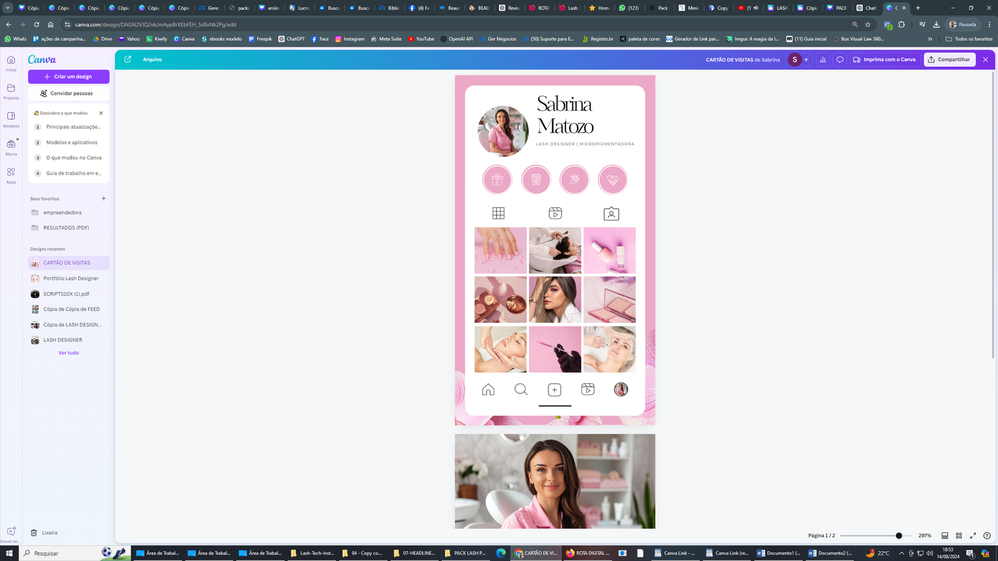
Task: Open the page zoom magnifier in address bar
Action: 855,25
